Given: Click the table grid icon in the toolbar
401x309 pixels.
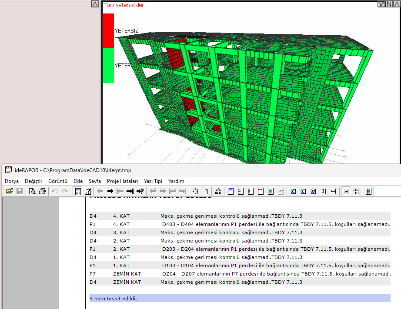Looking at the screenshot, I should click(271, 191).
